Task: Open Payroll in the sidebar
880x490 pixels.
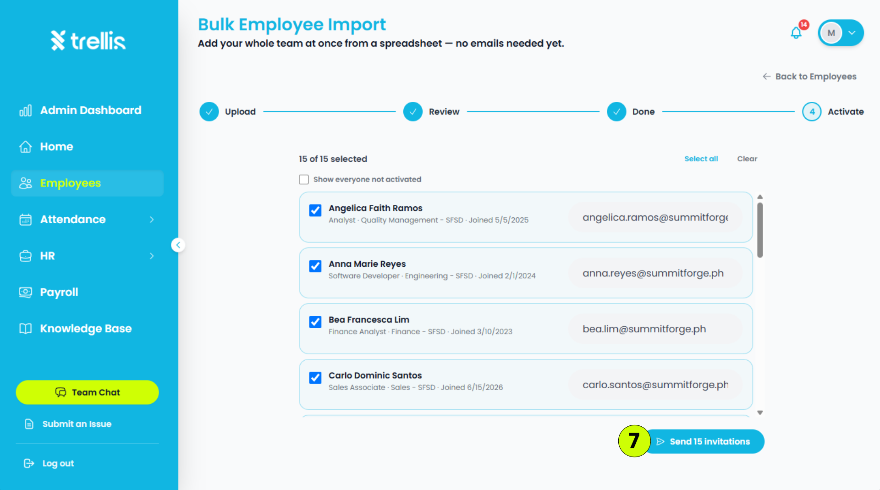Action: [87, 292]
